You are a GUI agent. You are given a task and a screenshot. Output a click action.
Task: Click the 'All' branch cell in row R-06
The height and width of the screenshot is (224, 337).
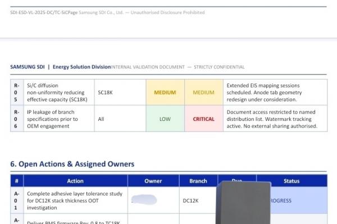[x=101, y=119]
